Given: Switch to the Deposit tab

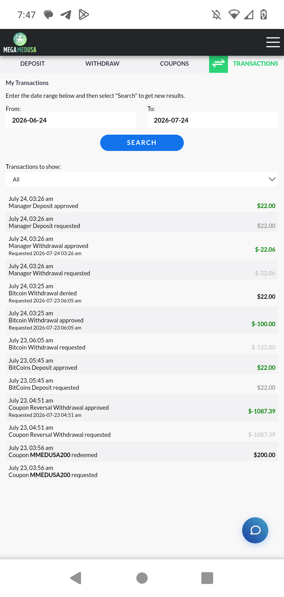Looking at the screenshot, I should (x=33, y=64).
